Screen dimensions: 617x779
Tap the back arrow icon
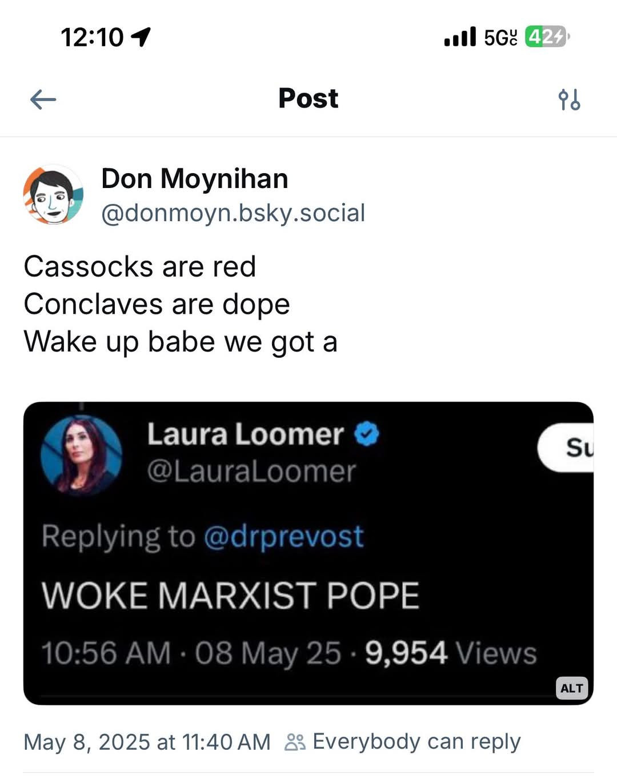click(x=43, y=99)
